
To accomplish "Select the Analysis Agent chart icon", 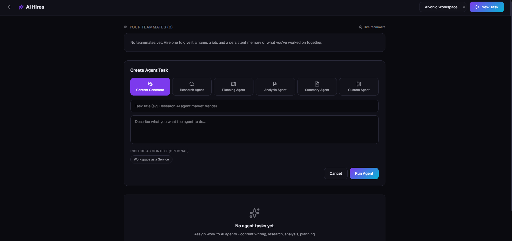I will tap(275, 84).
